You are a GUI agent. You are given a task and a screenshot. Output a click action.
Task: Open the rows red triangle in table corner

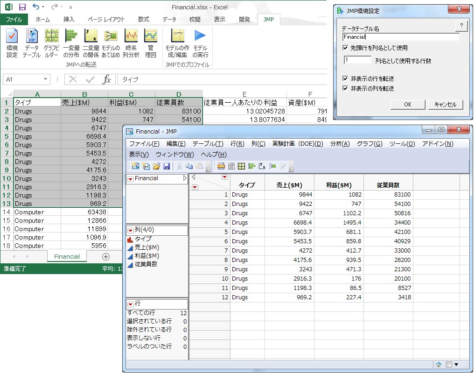[x=195, y=187]
